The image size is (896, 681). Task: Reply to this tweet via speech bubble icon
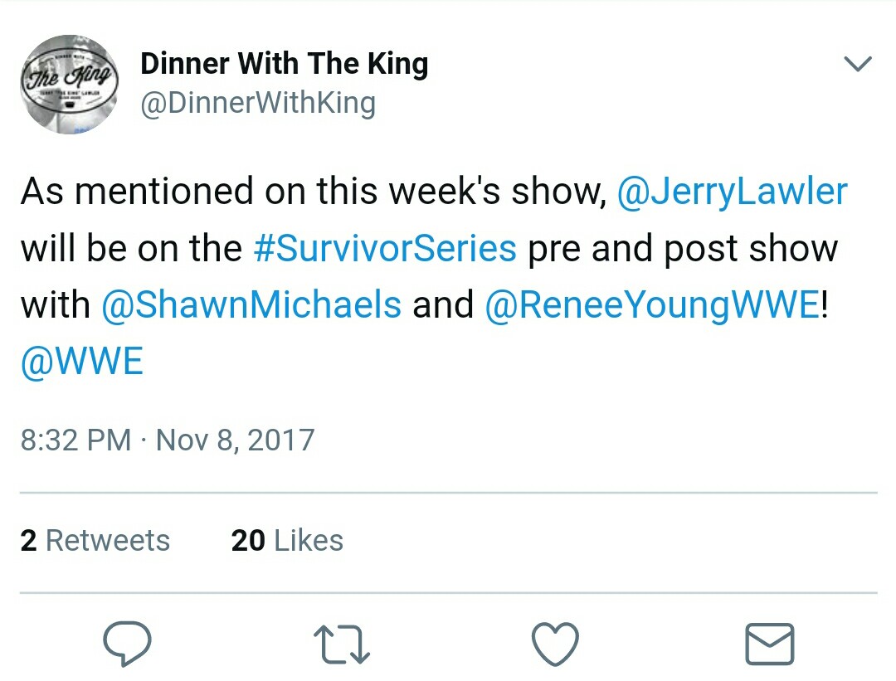pyautogui.click(x=127, y=645)
